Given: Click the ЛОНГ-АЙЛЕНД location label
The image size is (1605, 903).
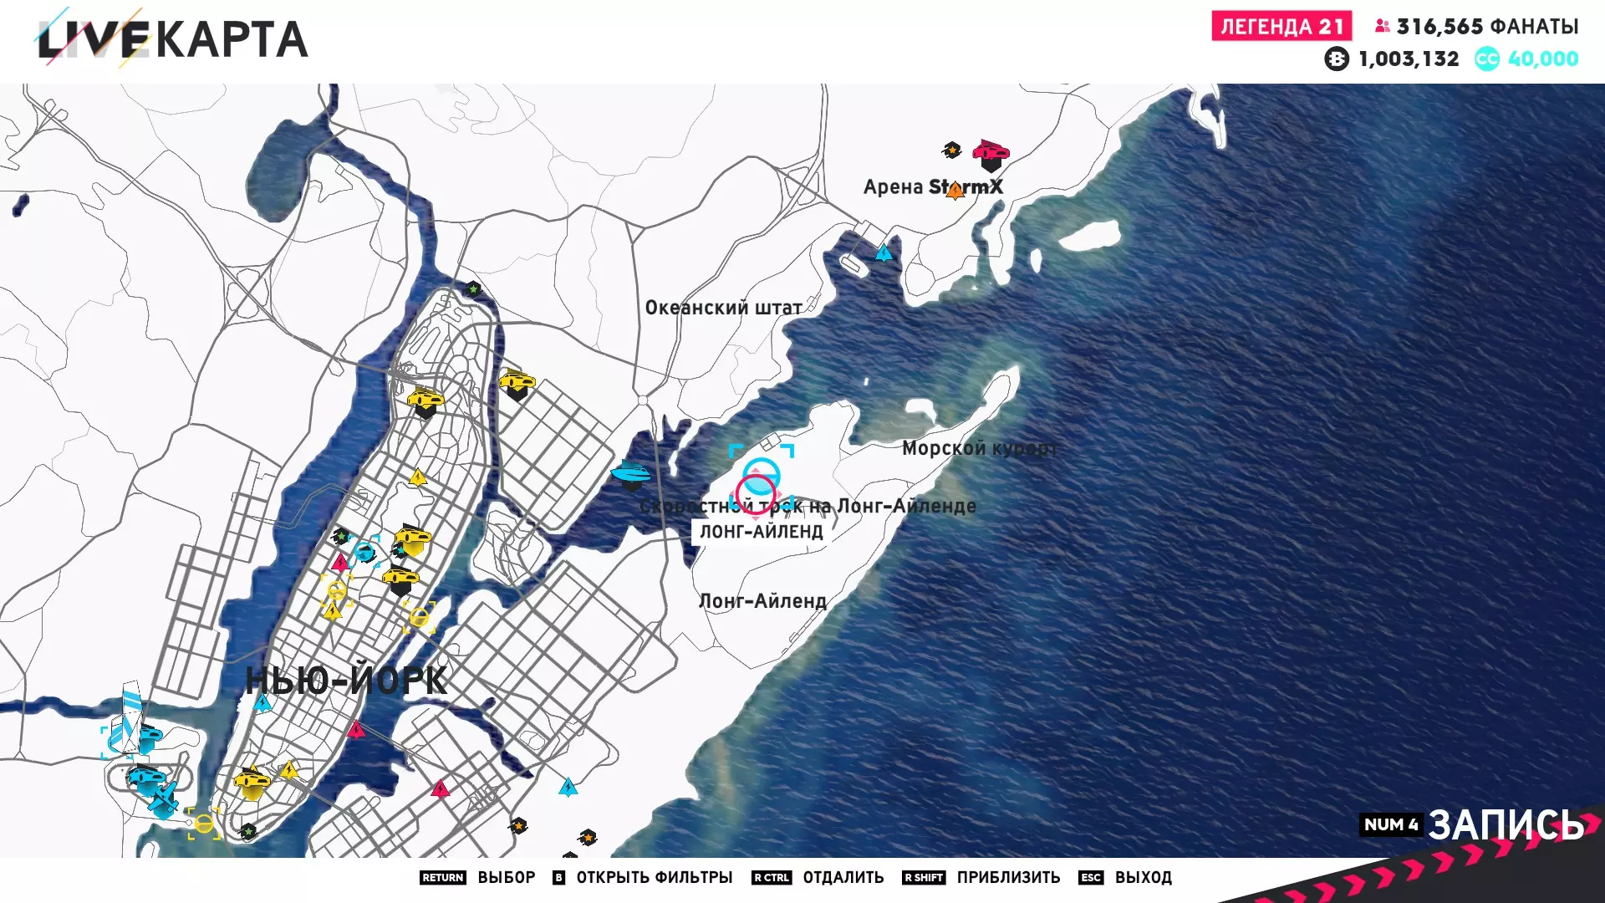Looking at the screenshot, I should (761, 532).
